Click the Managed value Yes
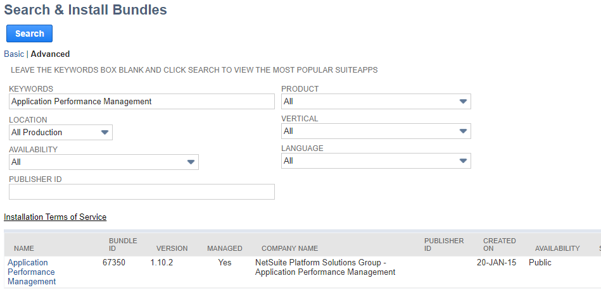This screenshot has height=302, width=601. pos(225,263)
